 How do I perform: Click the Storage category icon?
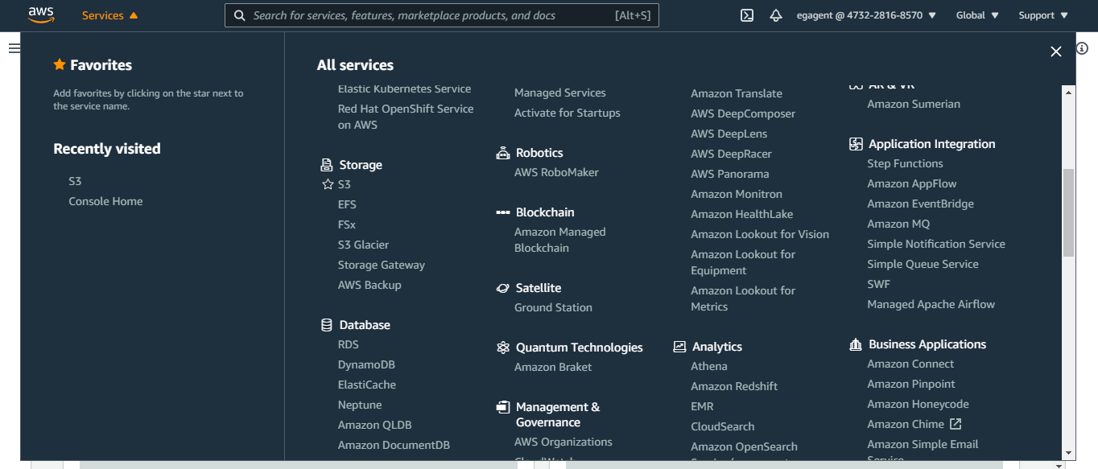[326, 165]
